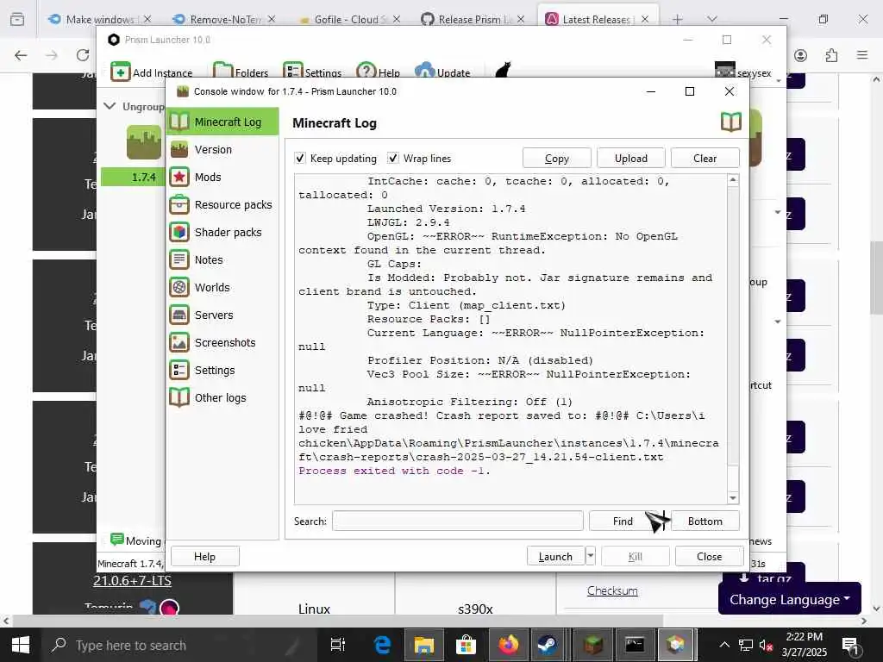883x662 pixels.
Task: Open Microsoft Store from the taskbar
Action: 466,645
